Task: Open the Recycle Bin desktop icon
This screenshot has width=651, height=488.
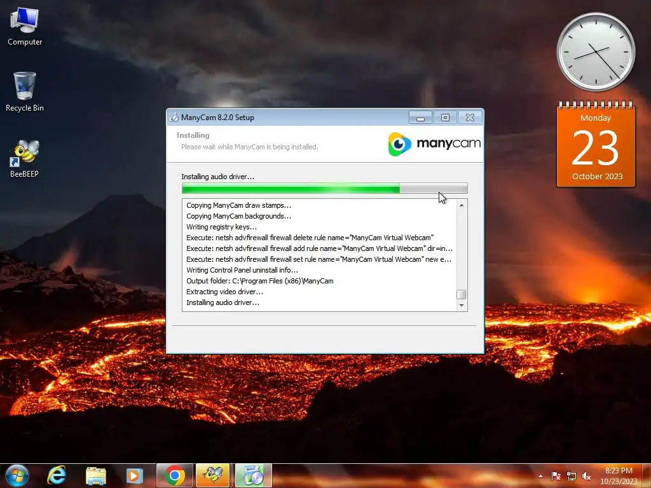Action: [25, 92]
